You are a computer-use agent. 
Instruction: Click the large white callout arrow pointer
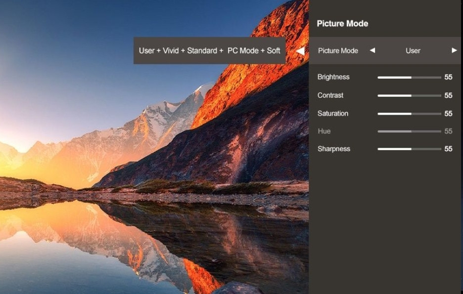pyautogui.click(x=300, y=51)
